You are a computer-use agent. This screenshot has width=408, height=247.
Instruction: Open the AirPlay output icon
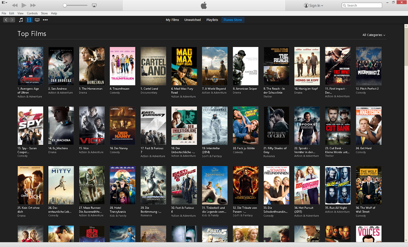click(94, 5)
